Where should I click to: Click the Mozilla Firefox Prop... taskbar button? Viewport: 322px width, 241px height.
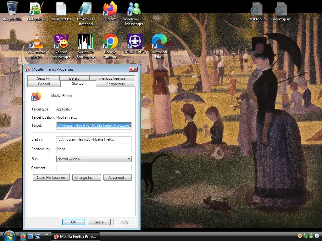click(75, 237)
